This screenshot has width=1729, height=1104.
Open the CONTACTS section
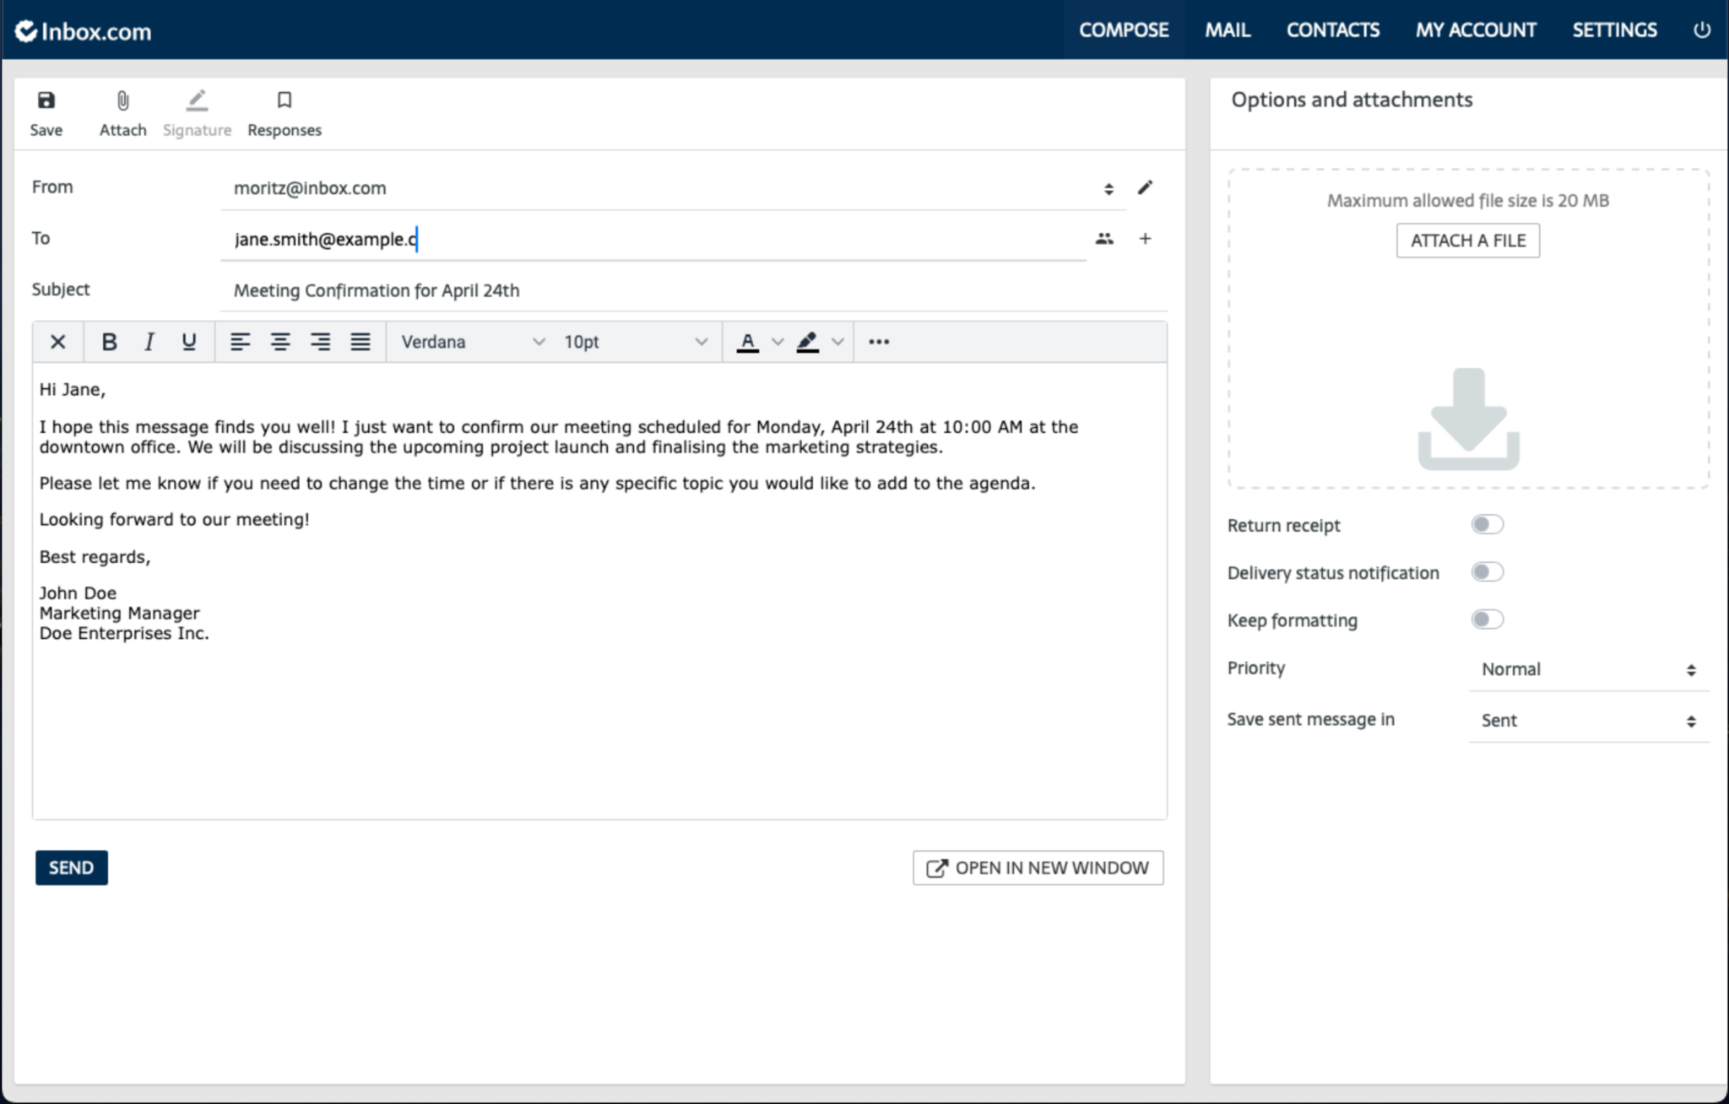[1332, 30]
